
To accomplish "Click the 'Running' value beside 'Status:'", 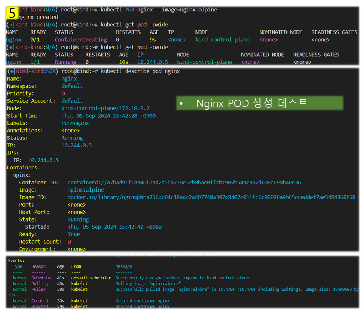I will [x=72, y=138].
